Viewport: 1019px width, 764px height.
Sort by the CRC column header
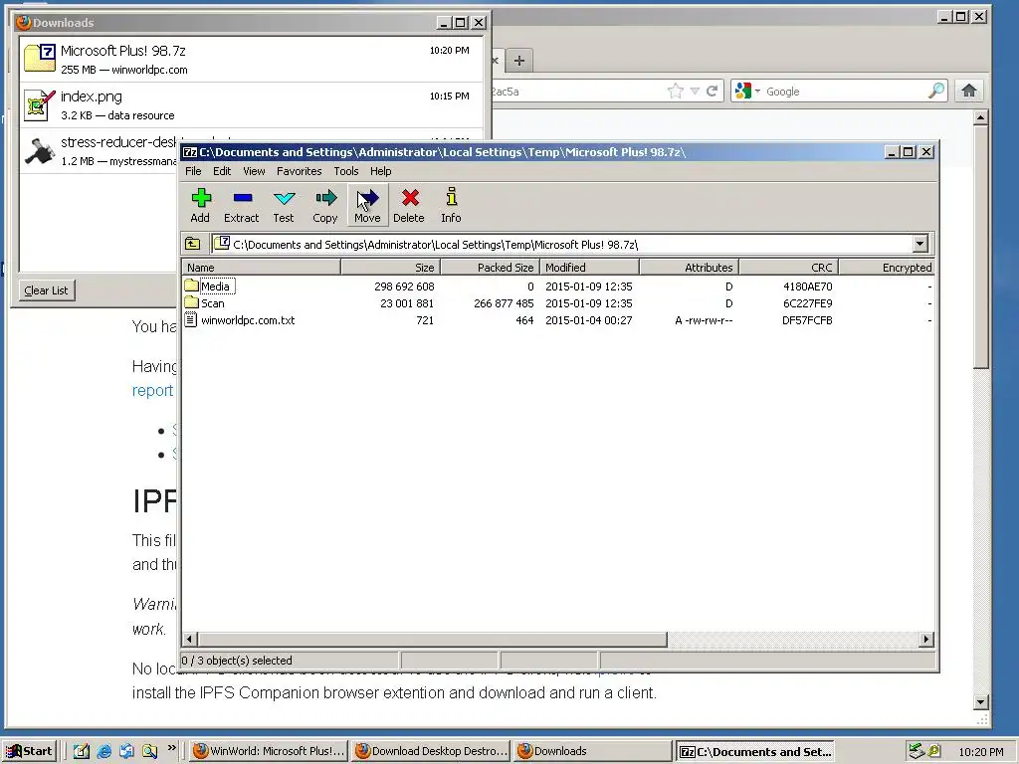pyautogui.click(x=789, y=268)
